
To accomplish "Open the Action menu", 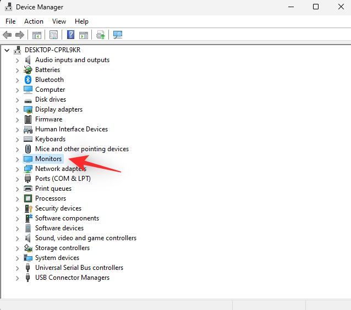I will point(34,21).
